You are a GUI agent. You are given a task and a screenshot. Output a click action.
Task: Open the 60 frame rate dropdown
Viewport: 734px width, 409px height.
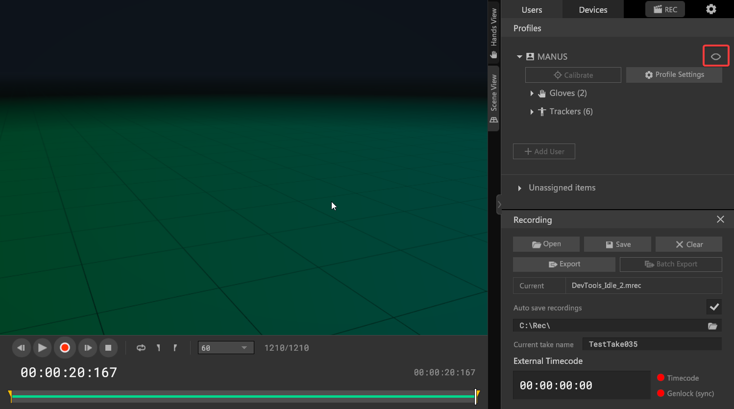226,348
